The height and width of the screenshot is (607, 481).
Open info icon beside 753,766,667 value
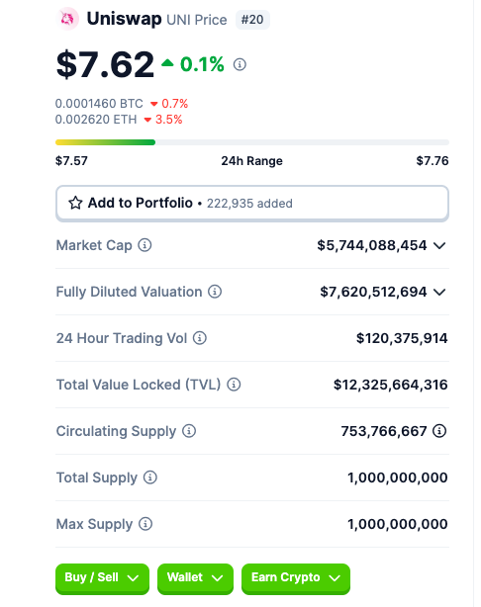[439, 431]
